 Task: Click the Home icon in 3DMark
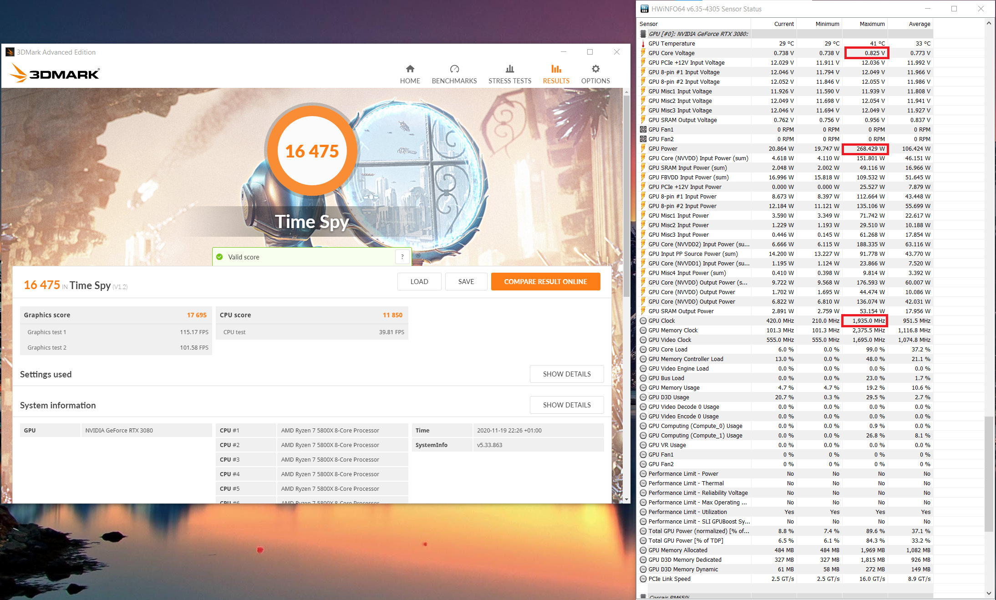pos(410,69)
